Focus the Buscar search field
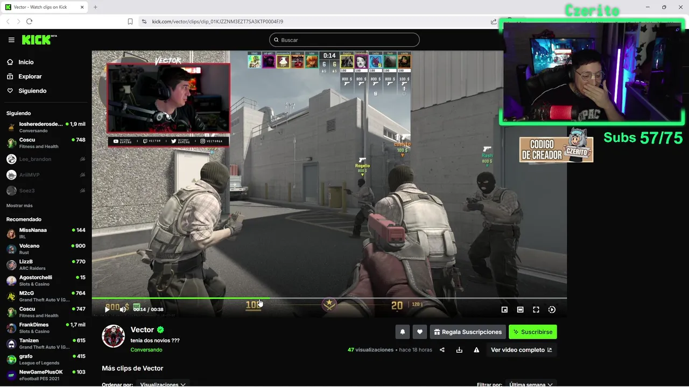This screenshot has height=387, width=689. [344, 40]
